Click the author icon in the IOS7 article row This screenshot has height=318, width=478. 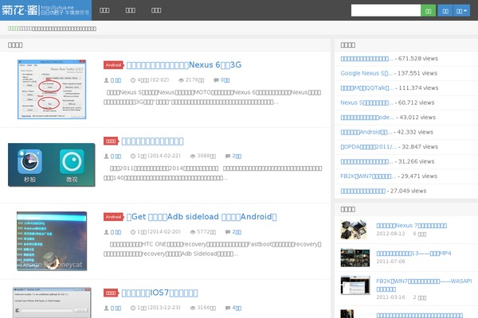106,308
